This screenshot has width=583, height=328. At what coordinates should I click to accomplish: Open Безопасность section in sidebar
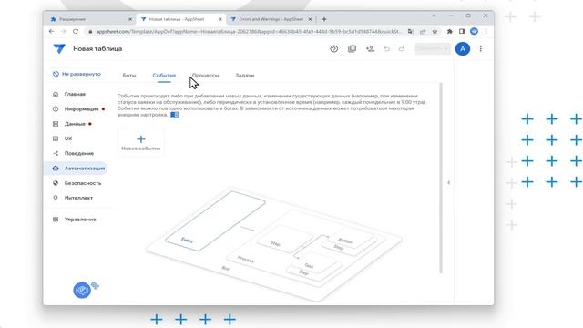tap(83, 183)
